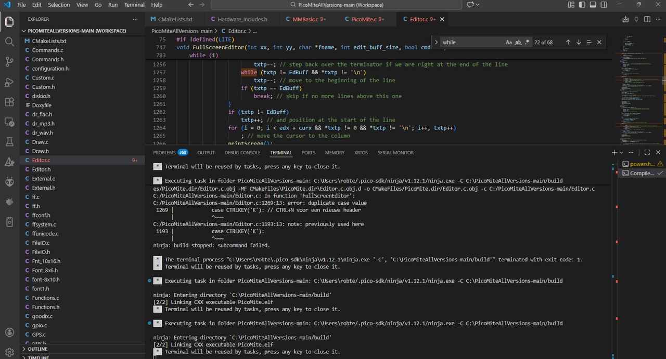Open Manage gear settings menu
The width and height of the screenshot is (666, 359).
9,352
